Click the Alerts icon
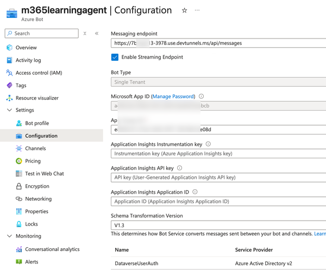Image resolution: width=326 pixels, height=270 pixels. pos(19,262)
